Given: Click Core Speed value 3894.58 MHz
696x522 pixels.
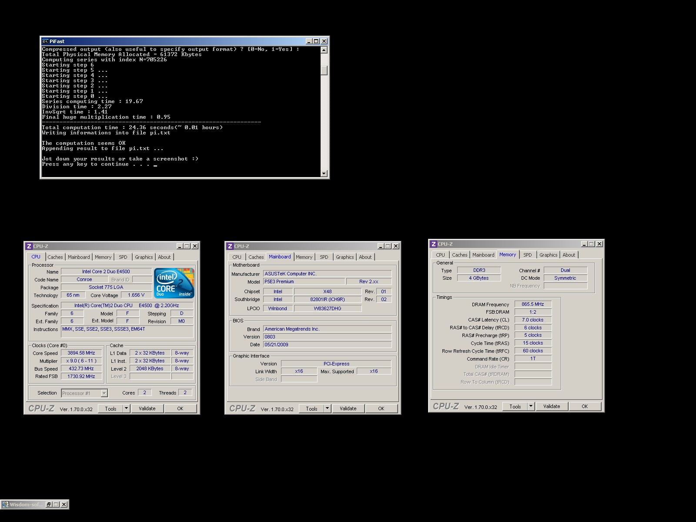Looking at the screenshot, I should tap(81, 353).
